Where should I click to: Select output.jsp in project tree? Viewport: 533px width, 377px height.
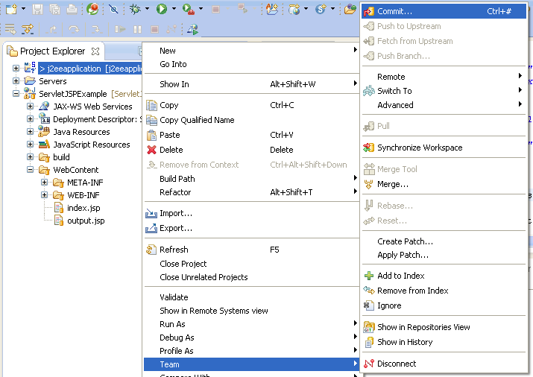86,221
